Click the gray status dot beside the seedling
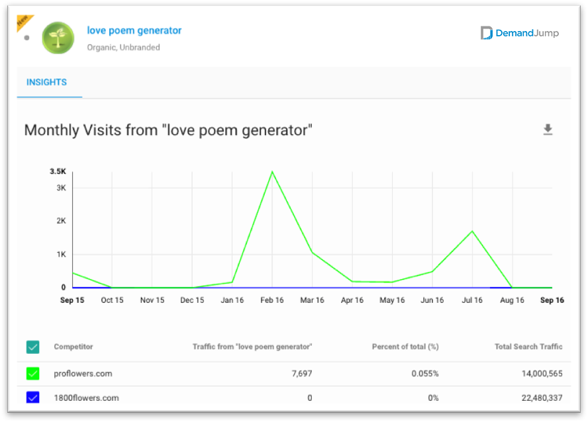 tap(26, 38)
